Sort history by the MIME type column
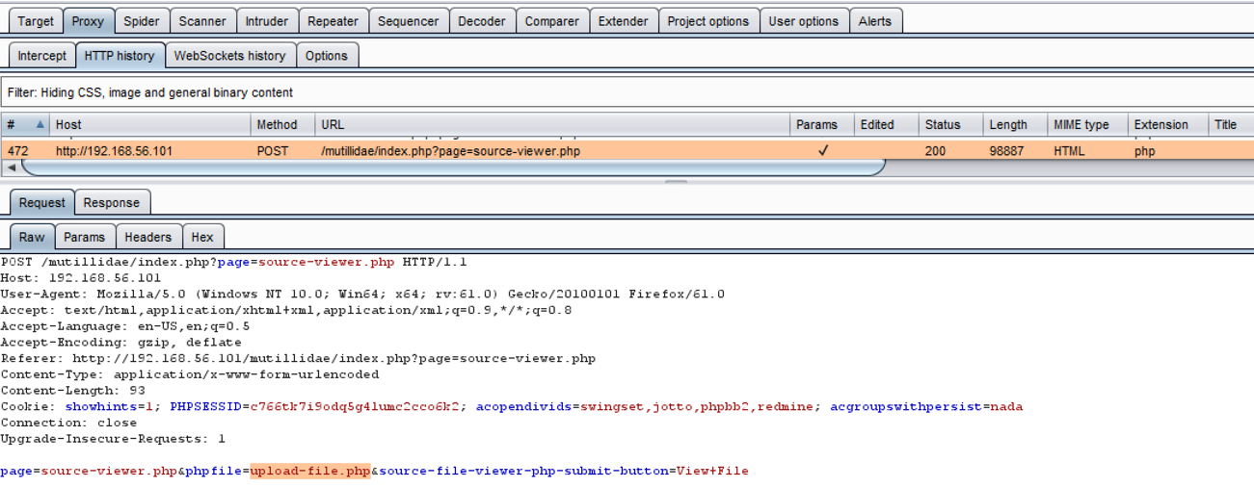The height and width of the screenshot is (488, 1254). click(x=1081, y=125)
